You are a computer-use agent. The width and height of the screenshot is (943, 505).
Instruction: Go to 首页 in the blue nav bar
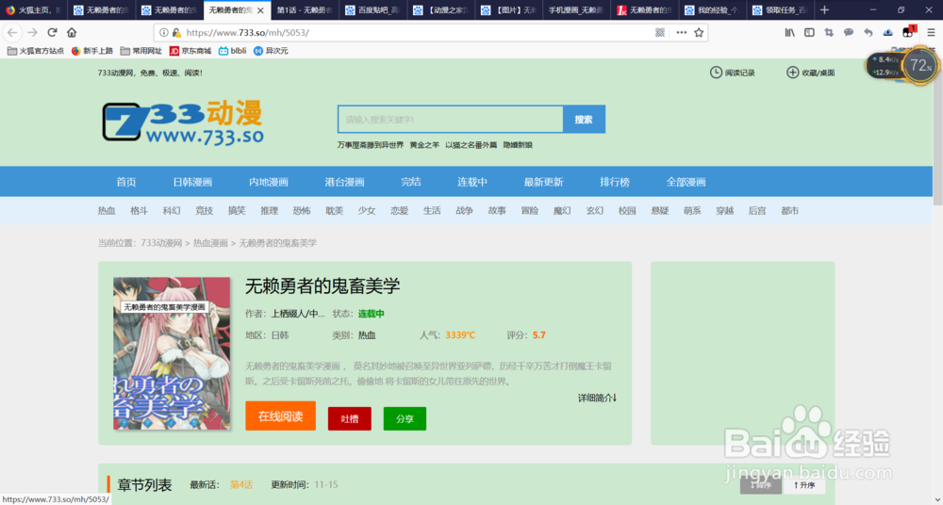[126, 182]
